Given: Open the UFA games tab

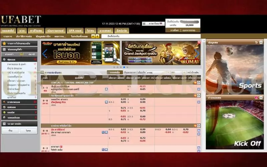Looking at the screenshot, I should pyautogui.click(x=74, y=30).
